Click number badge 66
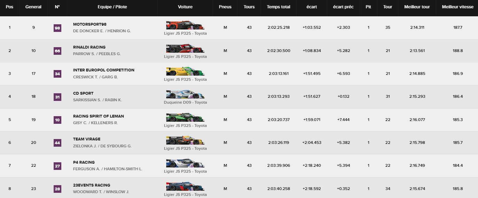This screenshot has width=478, height=198. pos(57,51)
